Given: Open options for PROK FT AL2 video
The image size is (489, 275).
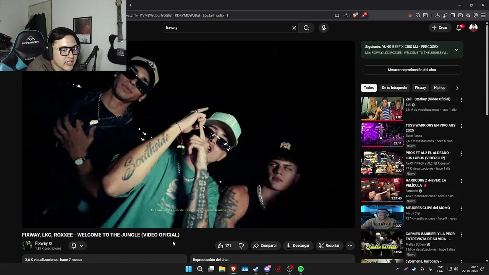Looking at the screenshot, I should [461, 154].
